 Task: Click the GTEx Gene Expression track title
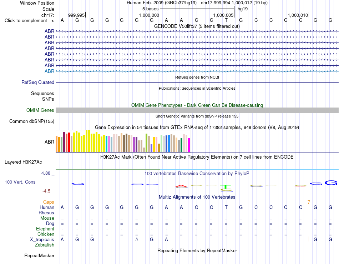tap(197, 128)
